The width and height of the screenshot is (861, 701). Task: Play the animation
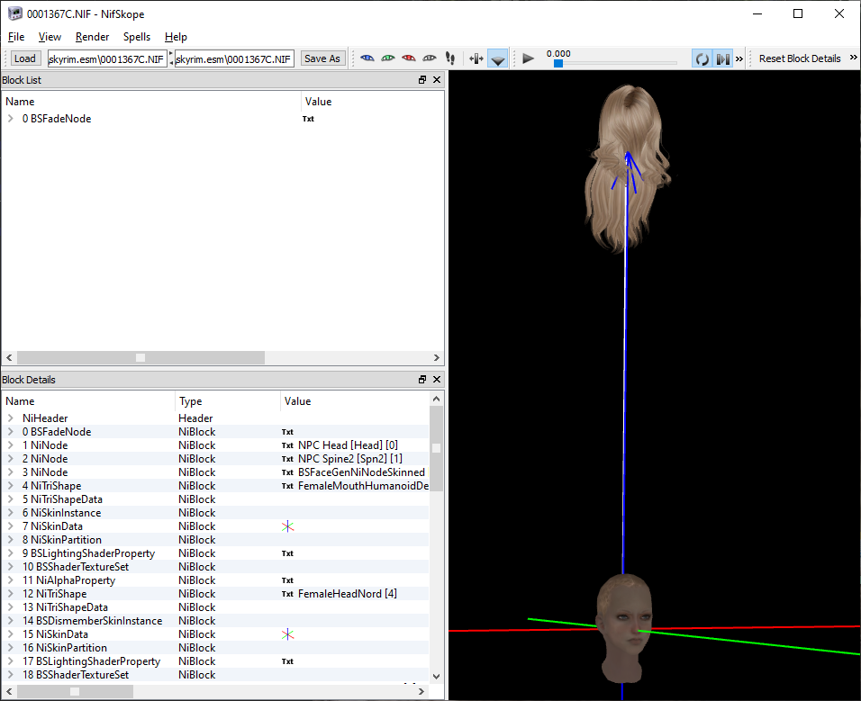point(528,58)
